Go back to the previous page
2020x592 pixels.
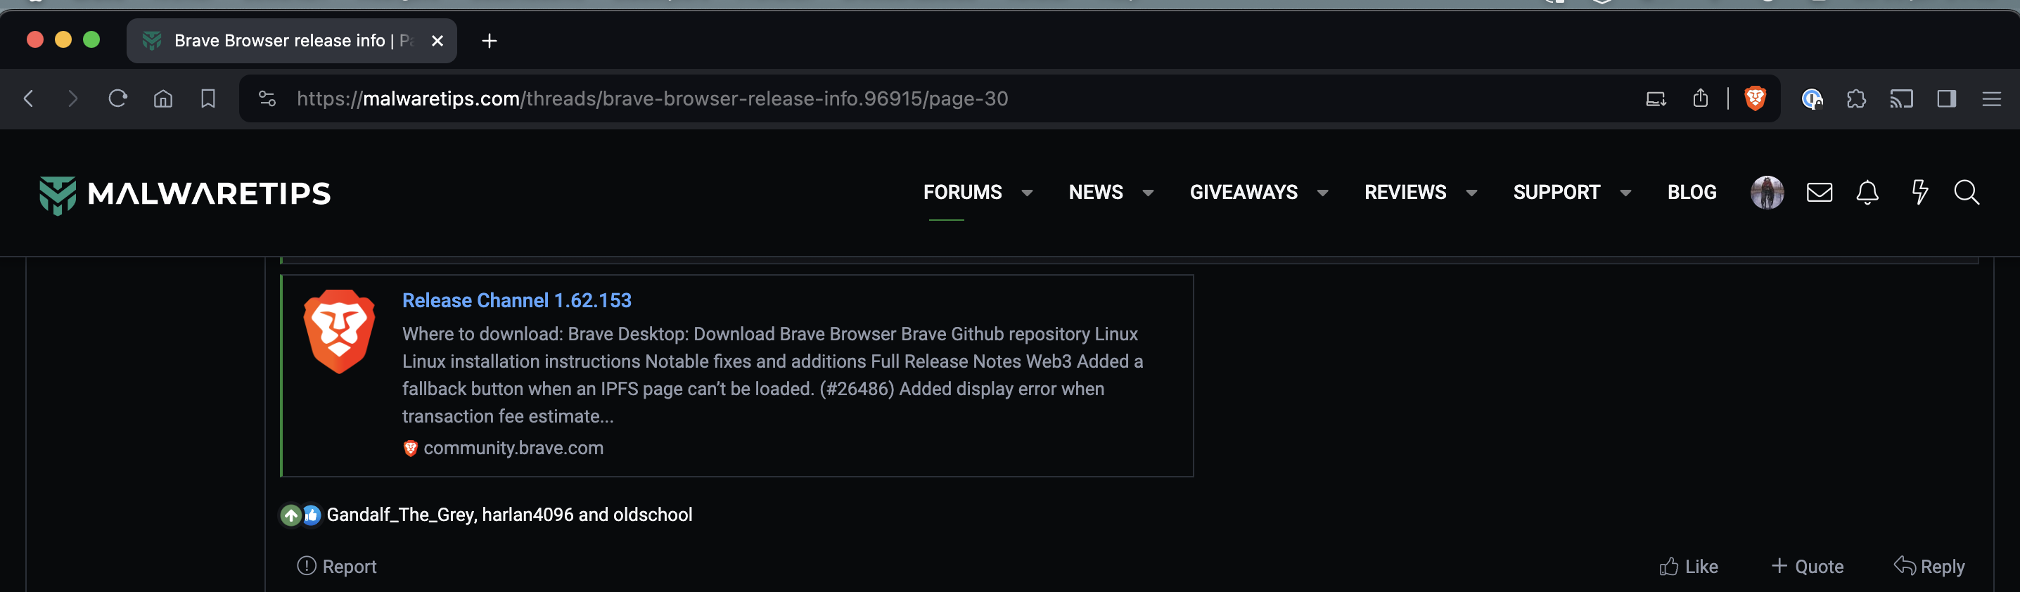click(x=29, y=99)
